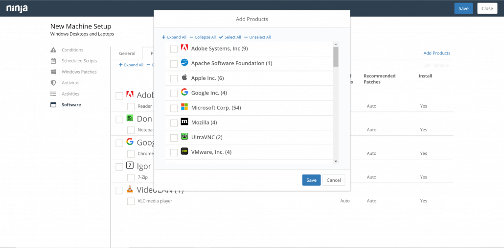This screenshot has height=248, width=504.
Task: Click the Google logo icon in the Add Products list
Action: (184, 93)
